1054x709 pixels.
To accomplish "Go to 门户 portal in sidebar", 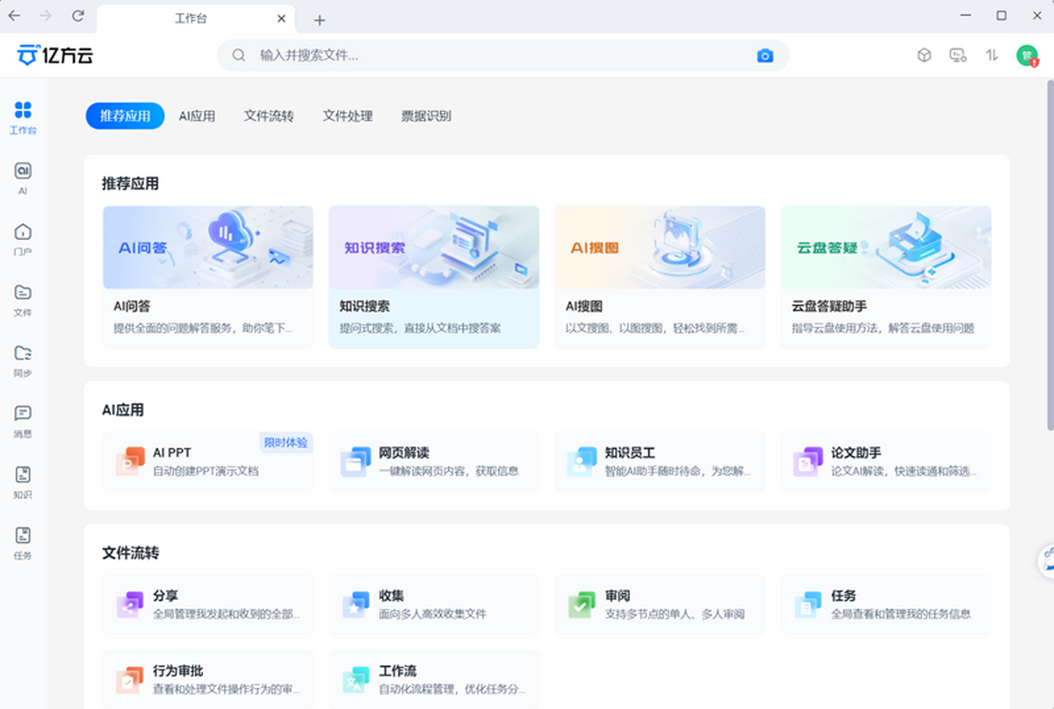I will click(23, 237).
